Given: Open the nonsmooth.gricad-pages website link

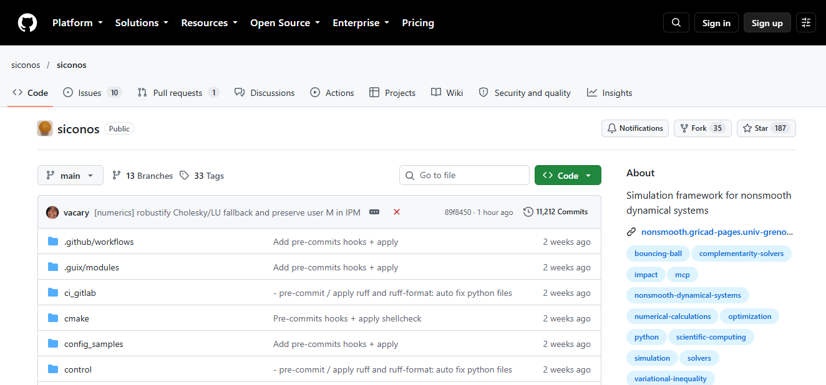Looking at the screenshot, I should 717,232.
